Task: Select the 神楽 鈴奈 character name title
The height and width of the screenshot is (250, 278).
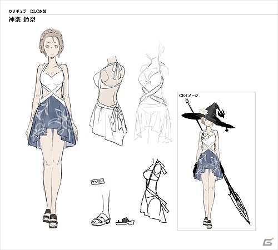Action: click(x=22, y=19)
